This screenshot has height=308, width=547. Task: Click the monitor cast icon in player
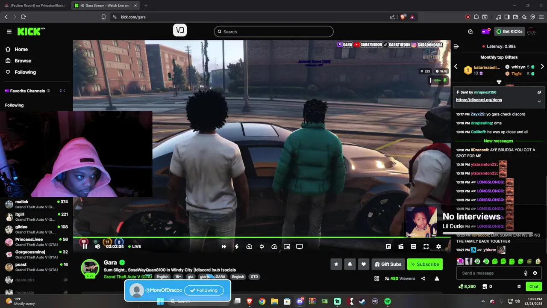click(300, 246)
